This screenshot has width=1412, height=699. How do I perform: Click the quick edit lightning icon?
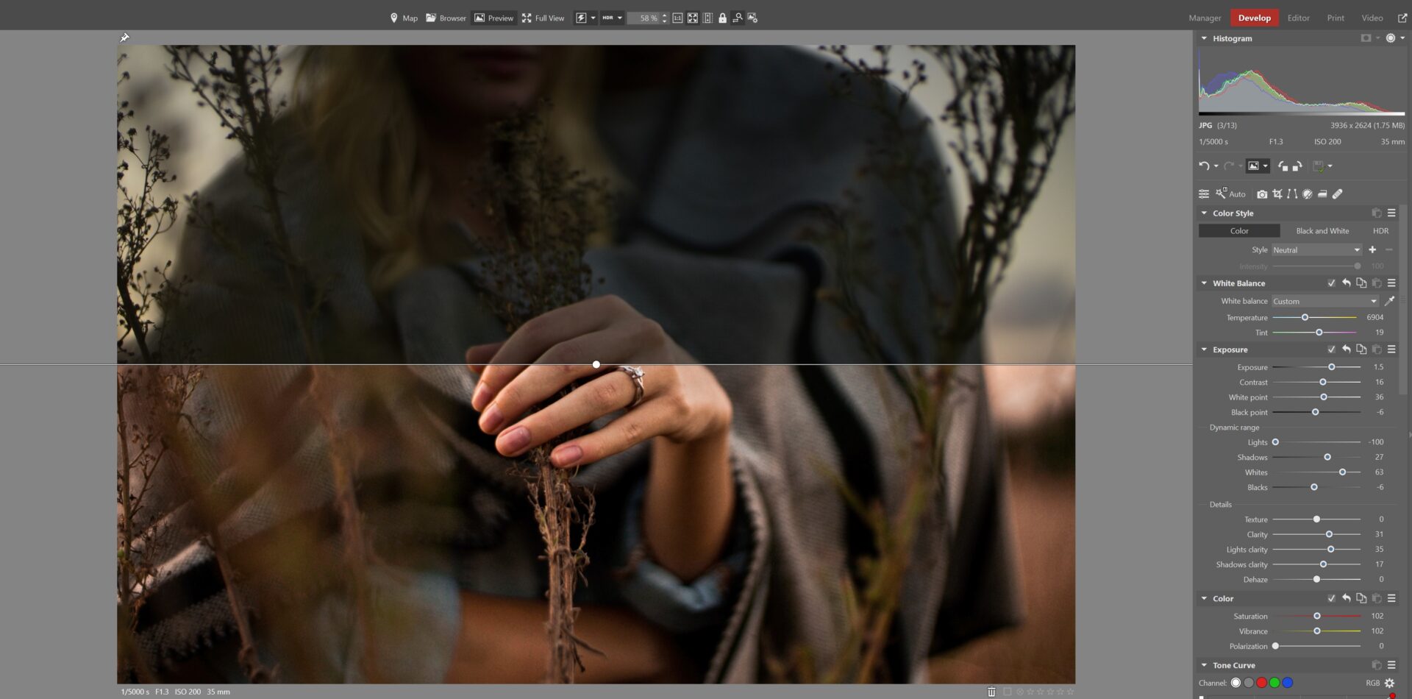pos(581,18)
